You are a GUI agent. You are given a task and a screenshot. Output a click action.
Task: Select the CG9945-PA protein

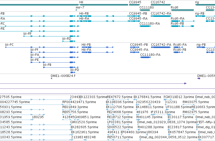[x=135, y=52]
